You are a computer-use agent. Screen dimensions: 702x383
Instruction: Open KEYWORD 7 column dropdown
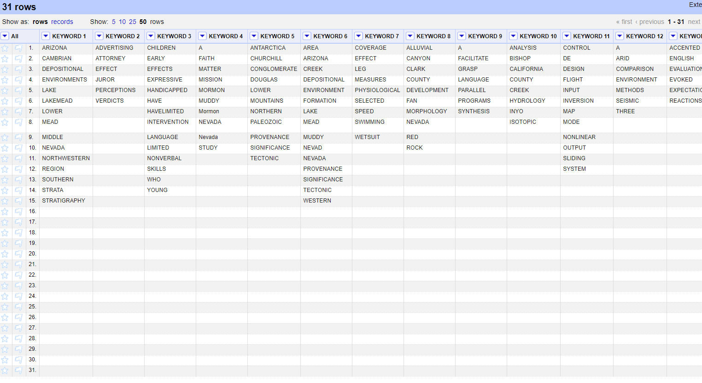[x=358, y=36]
